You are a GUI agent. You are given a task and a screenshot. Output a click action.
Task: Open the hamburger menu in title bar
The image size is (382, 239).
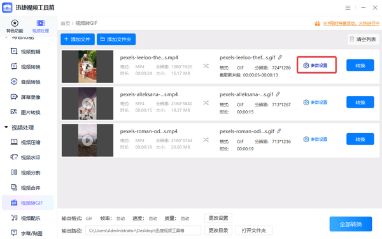point(348,8)
